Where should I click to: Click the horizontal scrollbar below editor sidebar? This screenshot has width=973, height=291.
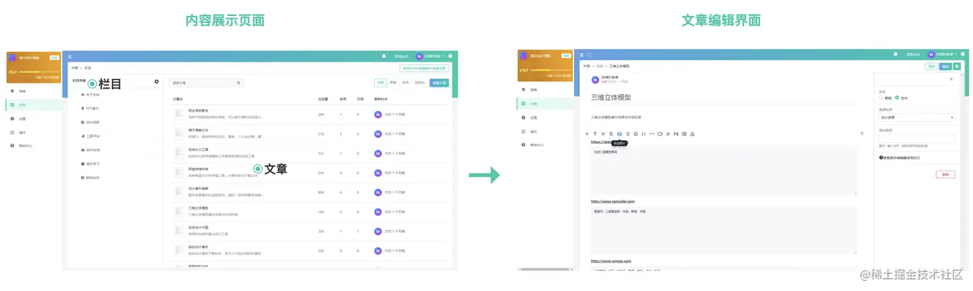[544, 269]
